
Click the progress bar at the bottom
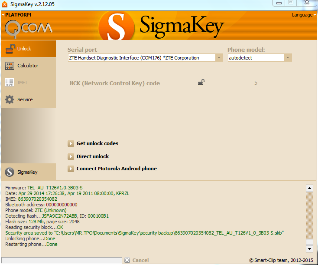coord(62,260)
